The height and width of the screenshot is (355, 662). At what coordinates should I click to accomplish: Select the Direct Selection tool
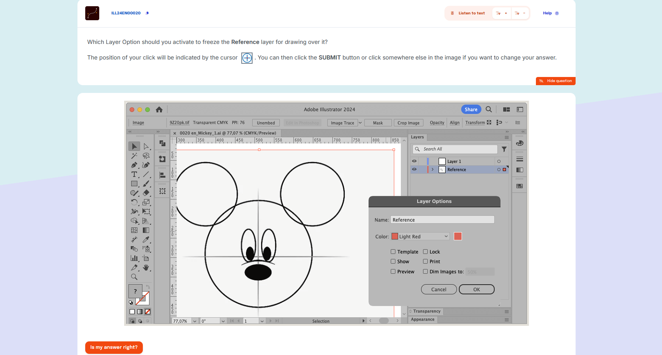[x=146, y=146]
